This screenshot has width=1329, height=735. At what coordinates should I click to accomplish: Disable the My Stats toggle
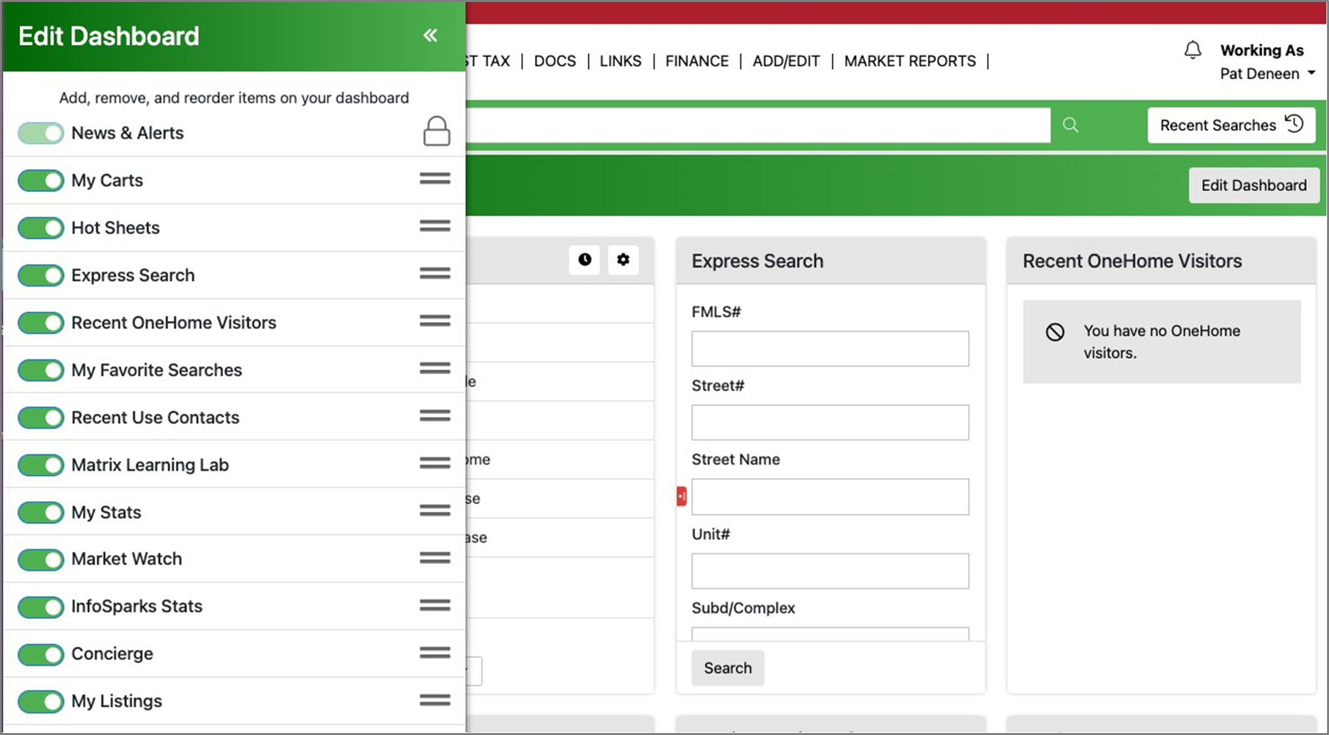point(41,512)
